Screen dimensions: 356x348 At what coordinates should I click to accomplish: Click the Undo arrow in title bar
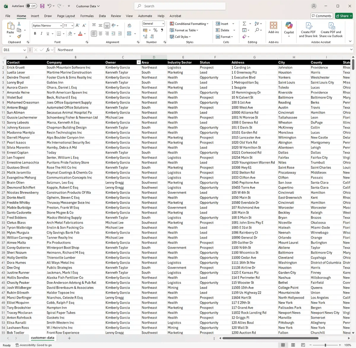click(x=49, y=6)
